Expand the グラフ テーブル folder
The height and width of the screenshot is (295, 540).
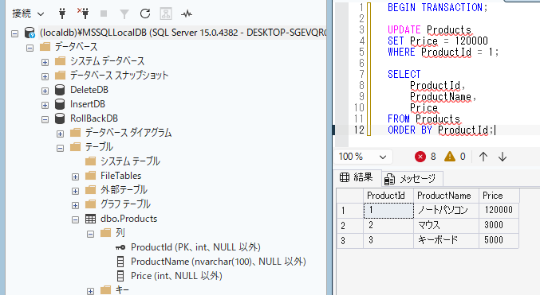(x=76, y=205)
